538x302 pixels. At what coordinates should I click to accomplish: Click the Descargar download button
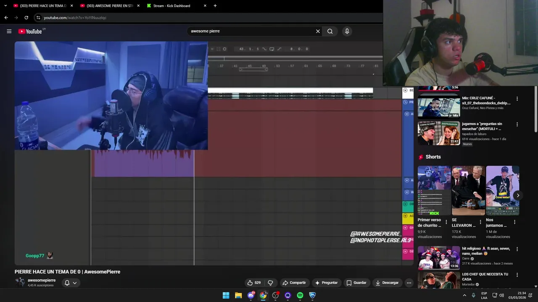click(387, 283)
